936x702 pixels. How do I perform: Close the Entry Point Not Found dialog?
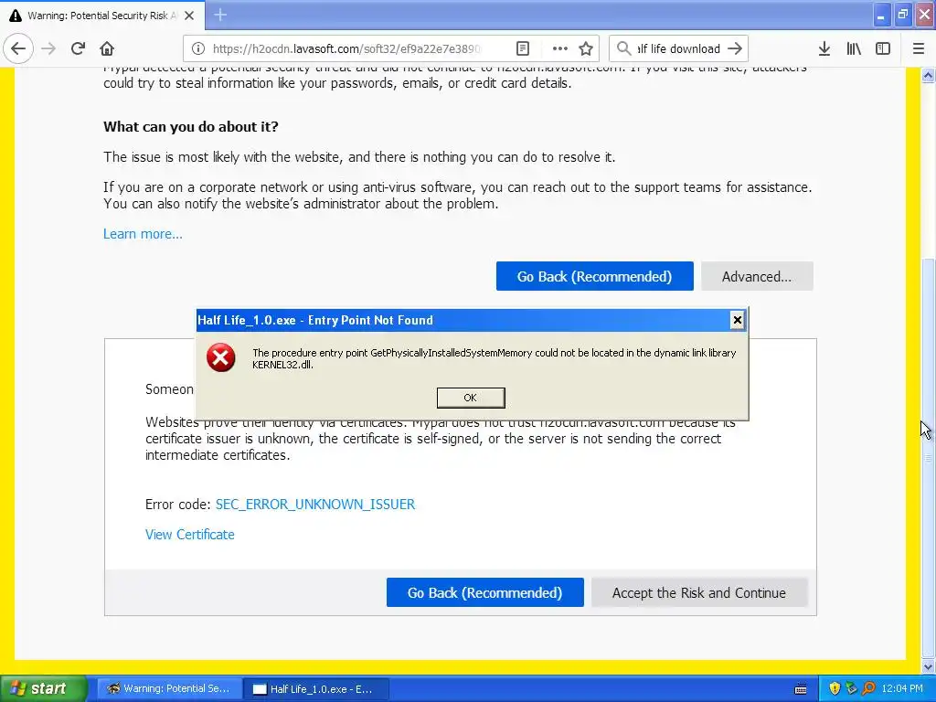click(738, 321)
